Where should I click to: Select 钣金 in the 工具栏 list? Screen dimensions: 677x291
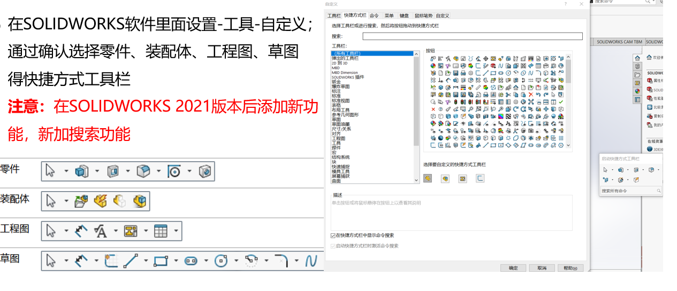click(x=336, y=82)
